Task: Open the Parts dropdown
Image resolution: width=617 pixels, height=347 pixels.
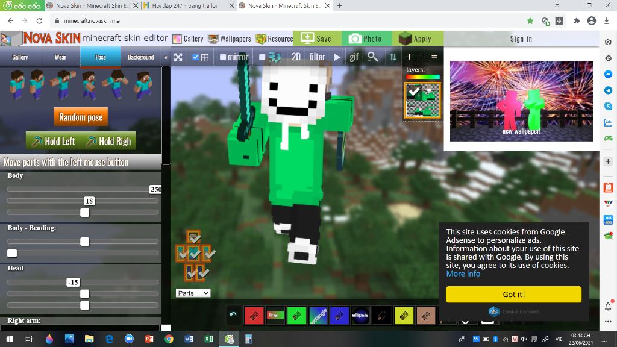Action: (x=193, y=293)
